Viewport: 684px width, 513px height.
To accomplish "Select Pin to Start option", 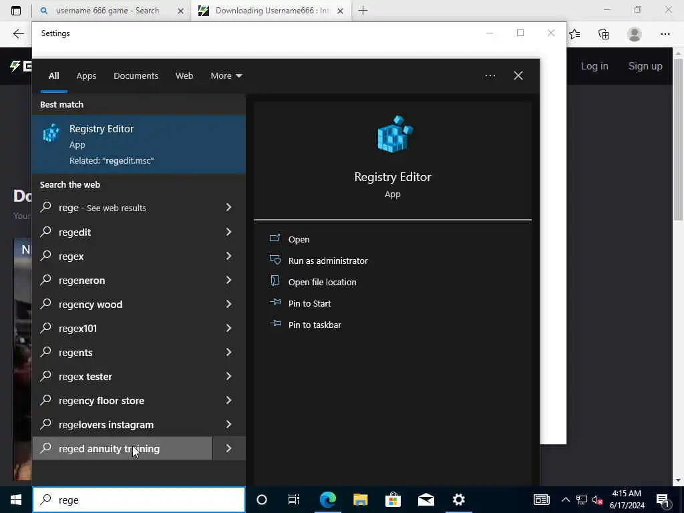I will tap(309, 304).
